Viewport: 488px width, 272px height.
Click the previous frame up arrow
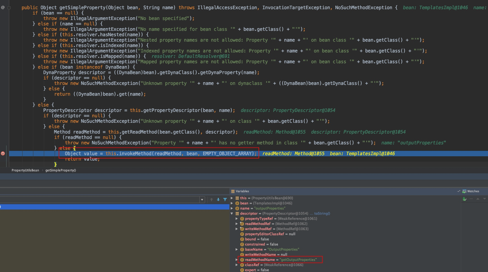[212, 200]
